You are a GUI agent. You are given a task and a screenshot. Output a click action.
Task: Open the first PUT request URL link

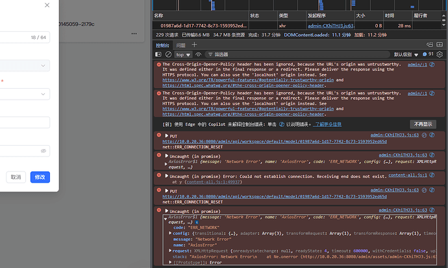tap(275, 142)
